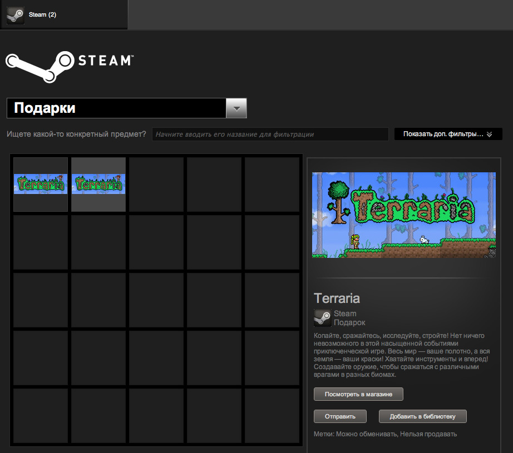This screenshot has width=513, height=453.
Task: Click the tags line Метки: Можно обменивать
Action: click(385, 434)
